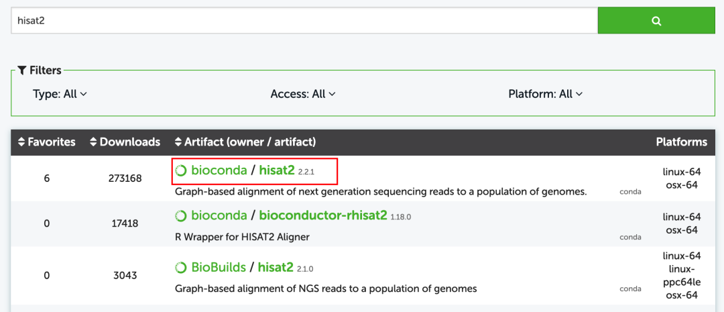724x312 pixels.
Task: Sort by Favorites column arrows
Action: pyautogui.click(x=21, y=142)
